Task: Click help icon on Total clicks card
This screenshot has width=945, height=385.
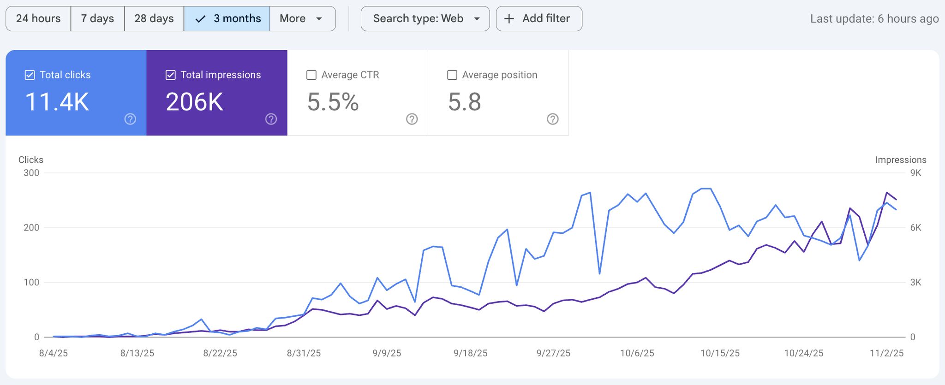Action: [130, 119]
